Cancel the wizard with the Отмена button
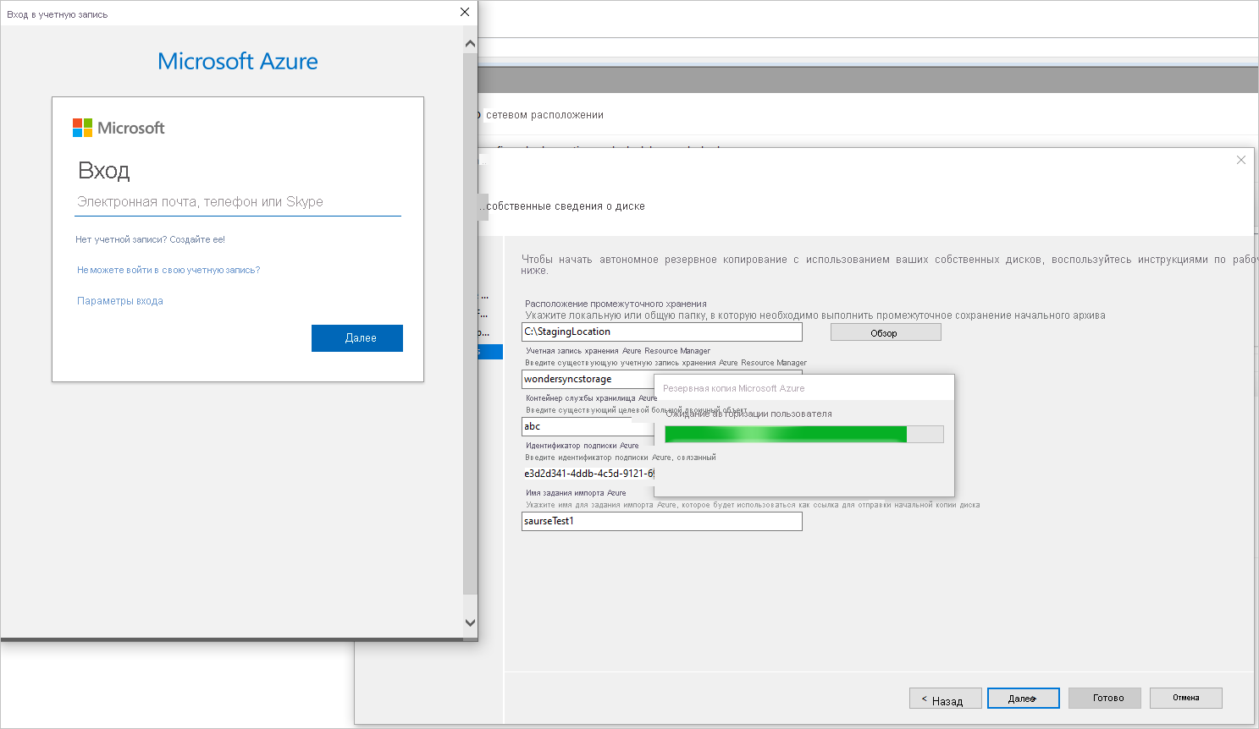 coord(1185,698)
